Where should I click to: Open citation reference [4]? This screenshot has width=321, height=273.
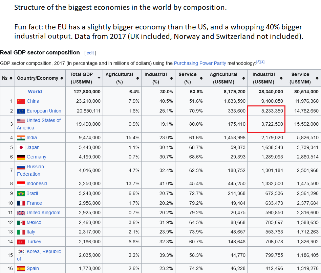click(262, 62)
